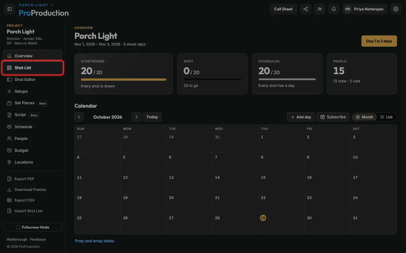Click the Set Pieces briefcase icon

(9, 103)
